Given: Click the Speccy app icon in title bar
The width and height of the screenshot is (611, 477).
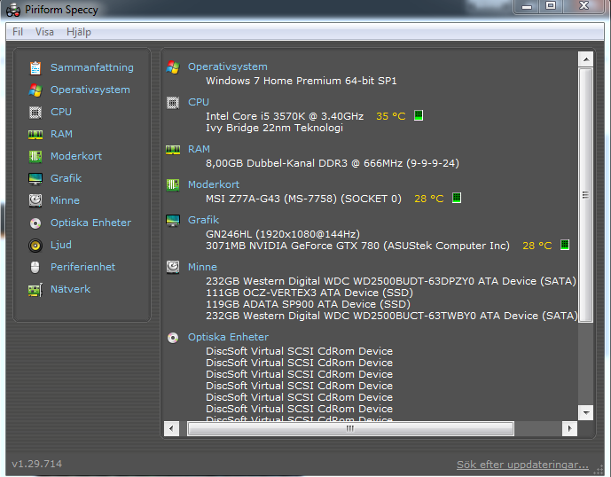Looking at the screenshot, I should pos(13,10).
